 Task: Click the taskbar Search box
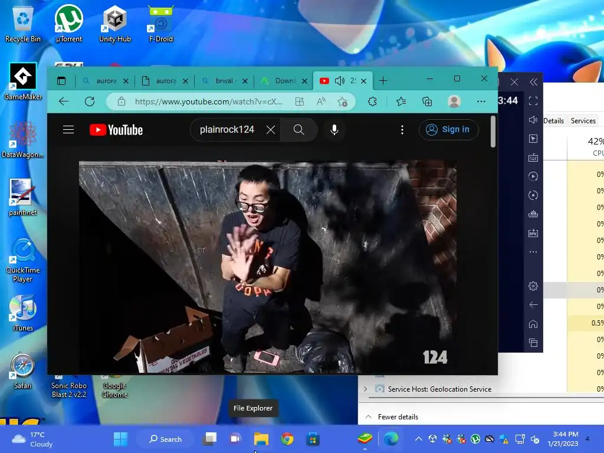click(x=166, y=439)
